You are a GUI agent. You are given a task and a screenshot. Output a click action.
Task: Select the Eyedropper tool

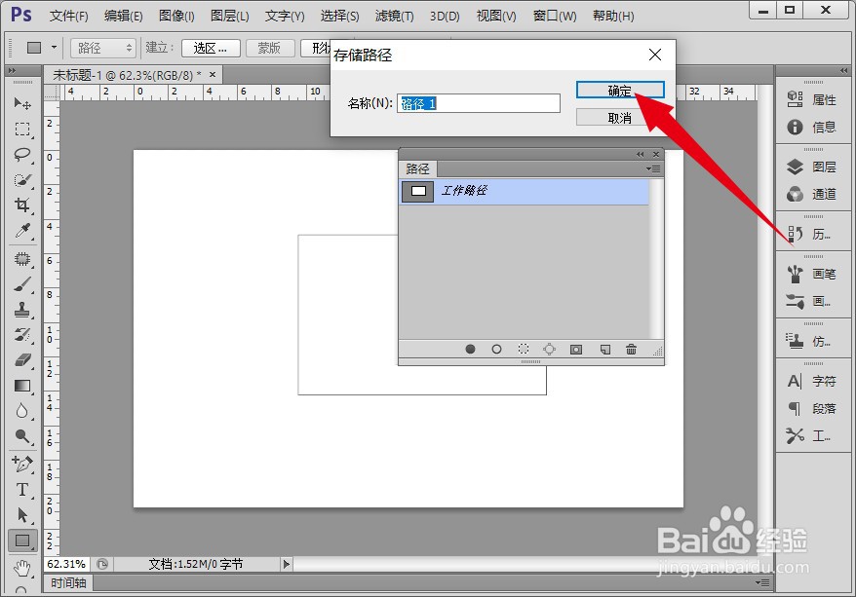(x=22, y=231)
